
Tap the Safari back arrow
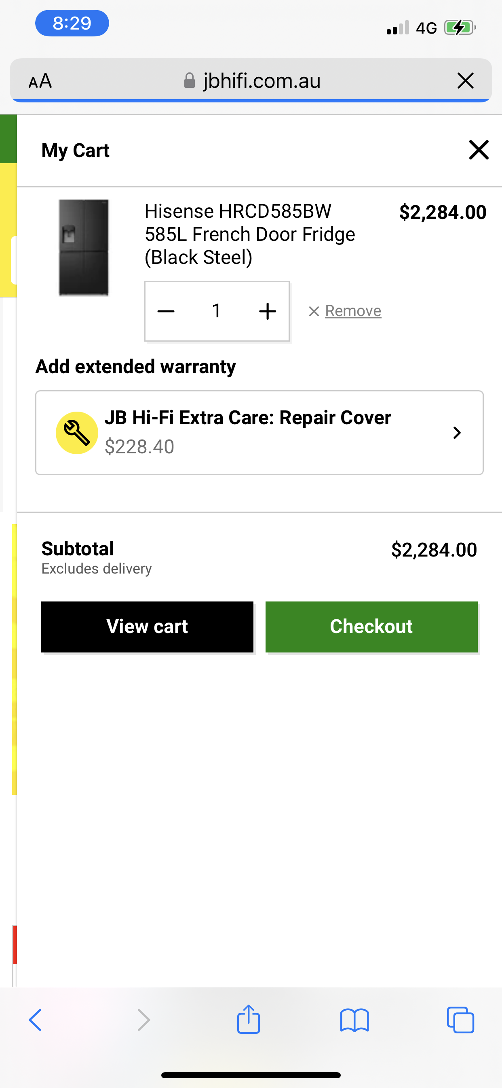coord(36,1020)
